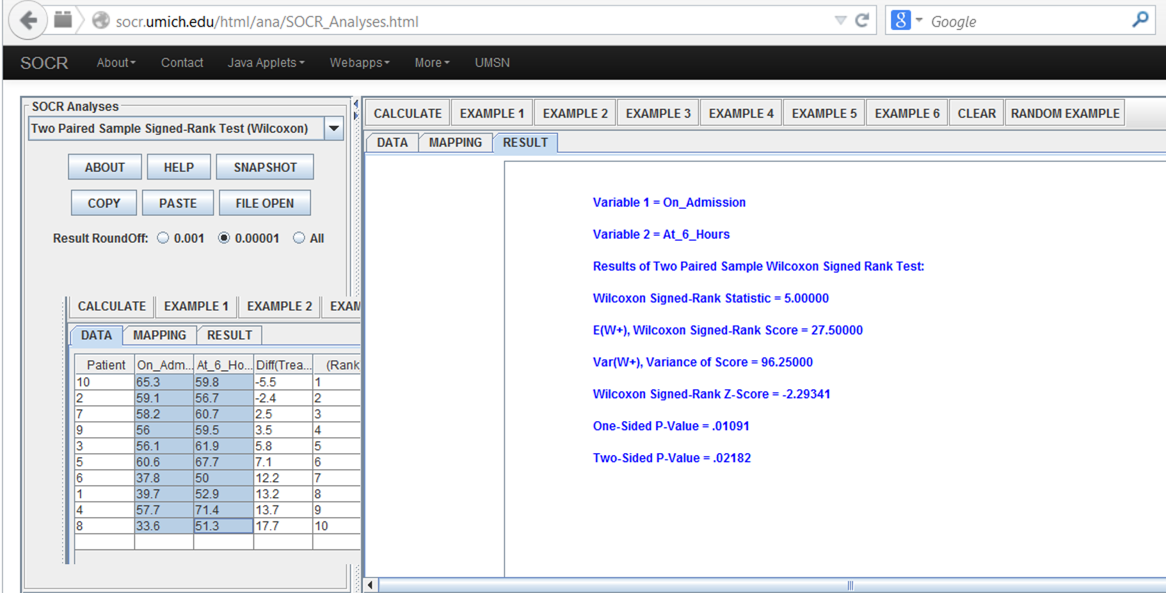Click the tab groups icon beside back button

pos(63,20)
